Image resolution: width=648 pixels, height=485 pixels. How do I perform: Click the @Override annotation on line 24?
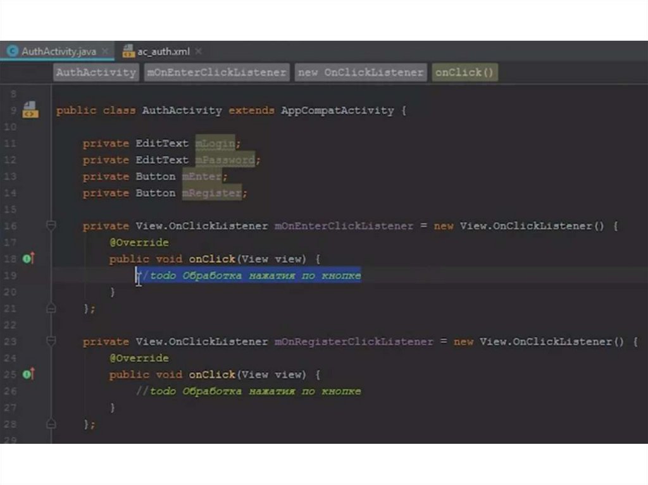pos(139,358)
